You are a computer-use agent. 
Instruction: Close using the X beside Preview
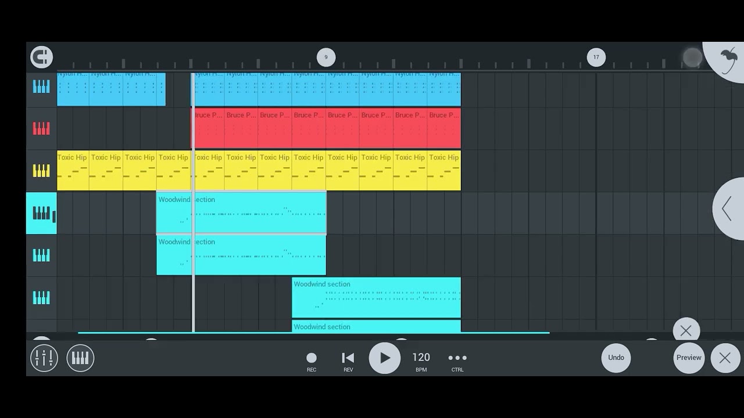click(x=725, y=358)
